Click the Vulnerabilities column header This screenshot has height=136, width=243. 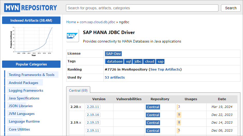pos(129,99)
